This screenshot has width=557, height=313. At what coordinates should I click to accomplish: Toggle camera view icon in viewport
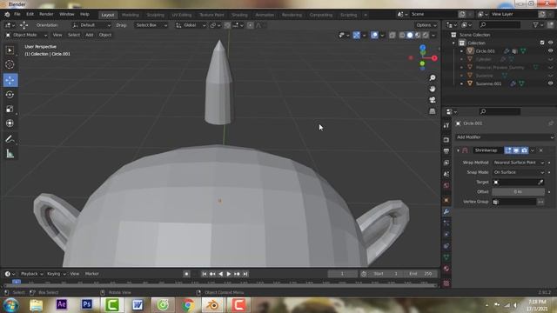pyautogui.click(x=433, y=100)
